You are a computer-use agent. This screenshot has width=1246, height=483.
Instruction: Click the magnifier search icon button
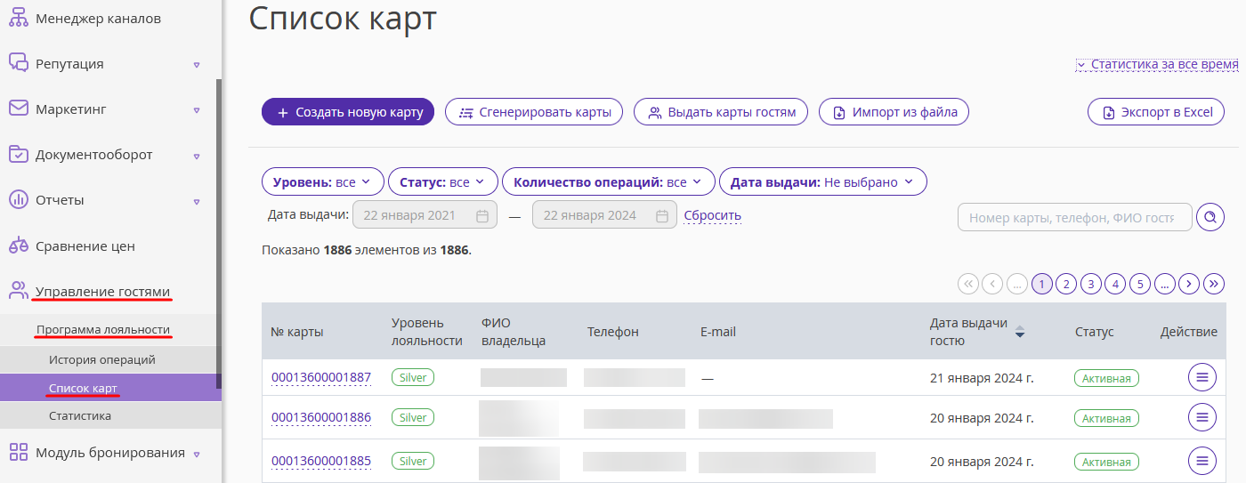click(x=1210, y=217)
